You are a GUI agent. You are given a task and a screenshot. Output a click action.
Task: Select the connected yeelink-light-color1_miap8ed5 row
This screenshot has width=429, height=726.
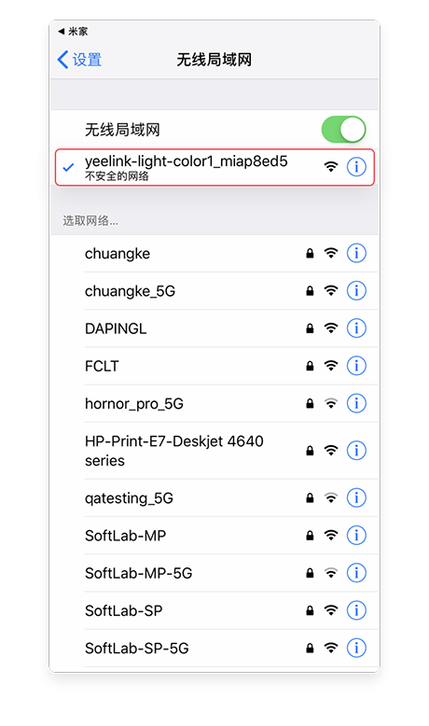point(214,167)
